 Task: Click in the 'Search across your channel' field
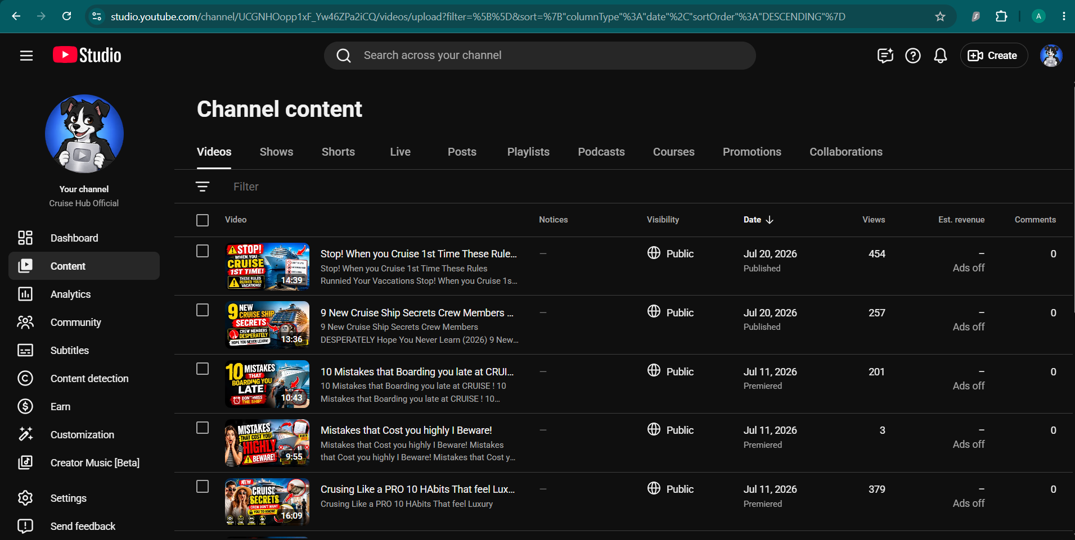[x=540, y=56]
